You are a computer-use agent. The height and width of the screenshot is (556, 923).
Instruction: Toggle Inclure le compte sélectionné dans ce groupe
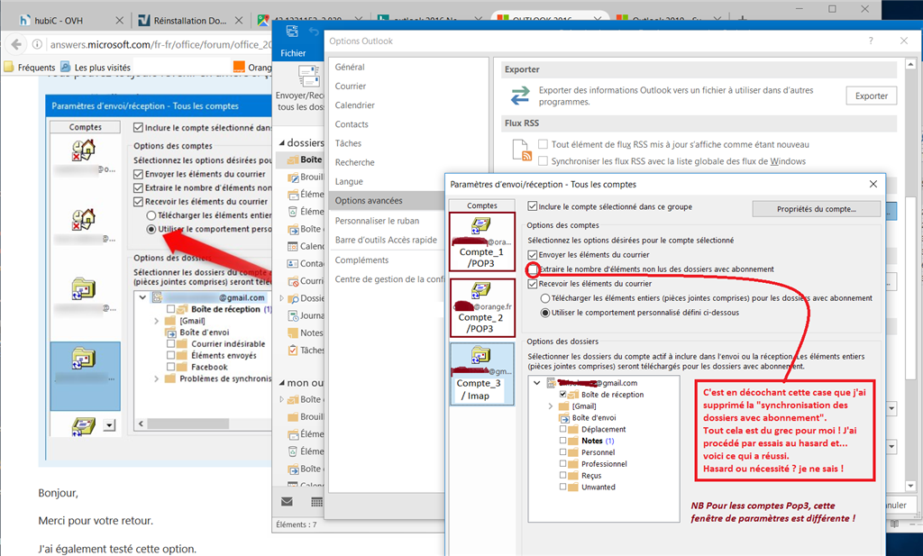click(x=533, y=206)
